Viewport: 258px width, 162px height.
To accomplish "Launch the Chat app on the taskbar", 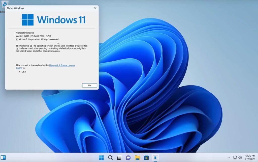I will point(128,158).
